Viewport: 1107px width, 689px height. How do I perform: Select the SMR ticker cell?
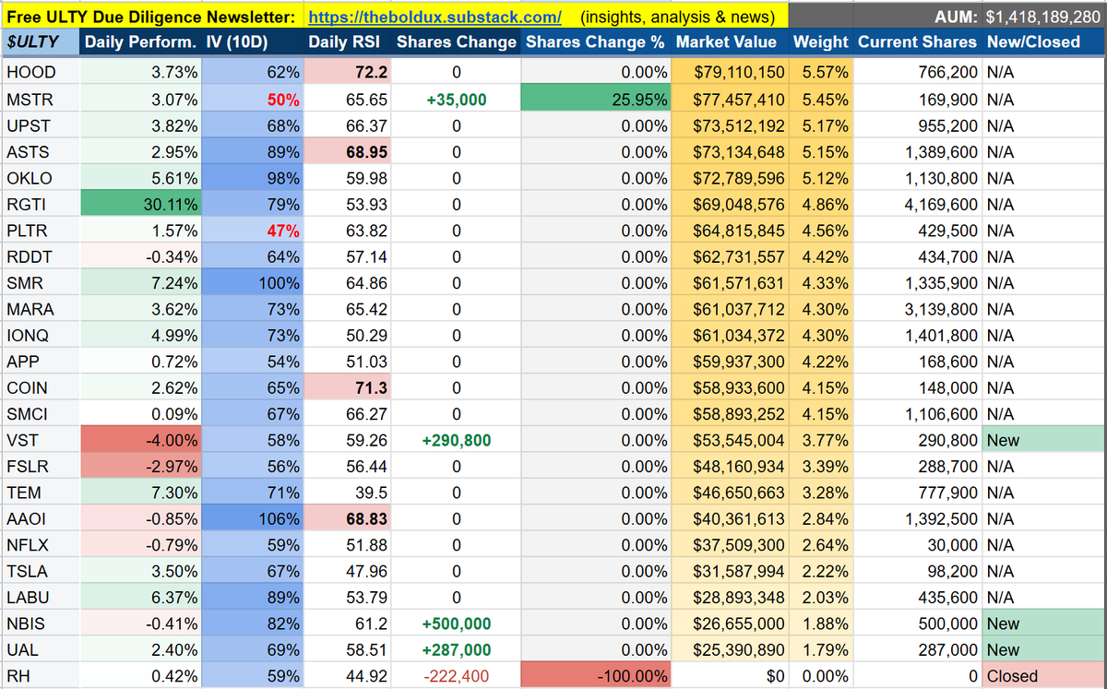point(40,282)
